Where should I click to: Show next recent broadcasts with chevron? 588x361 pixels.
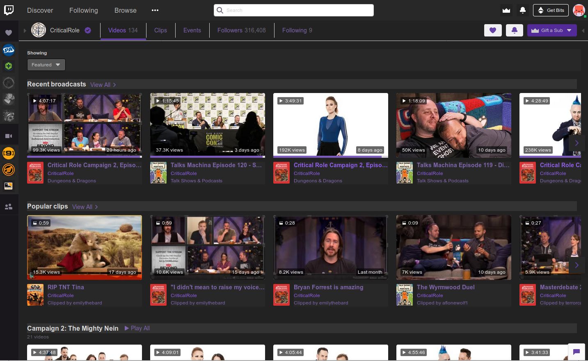577,143
